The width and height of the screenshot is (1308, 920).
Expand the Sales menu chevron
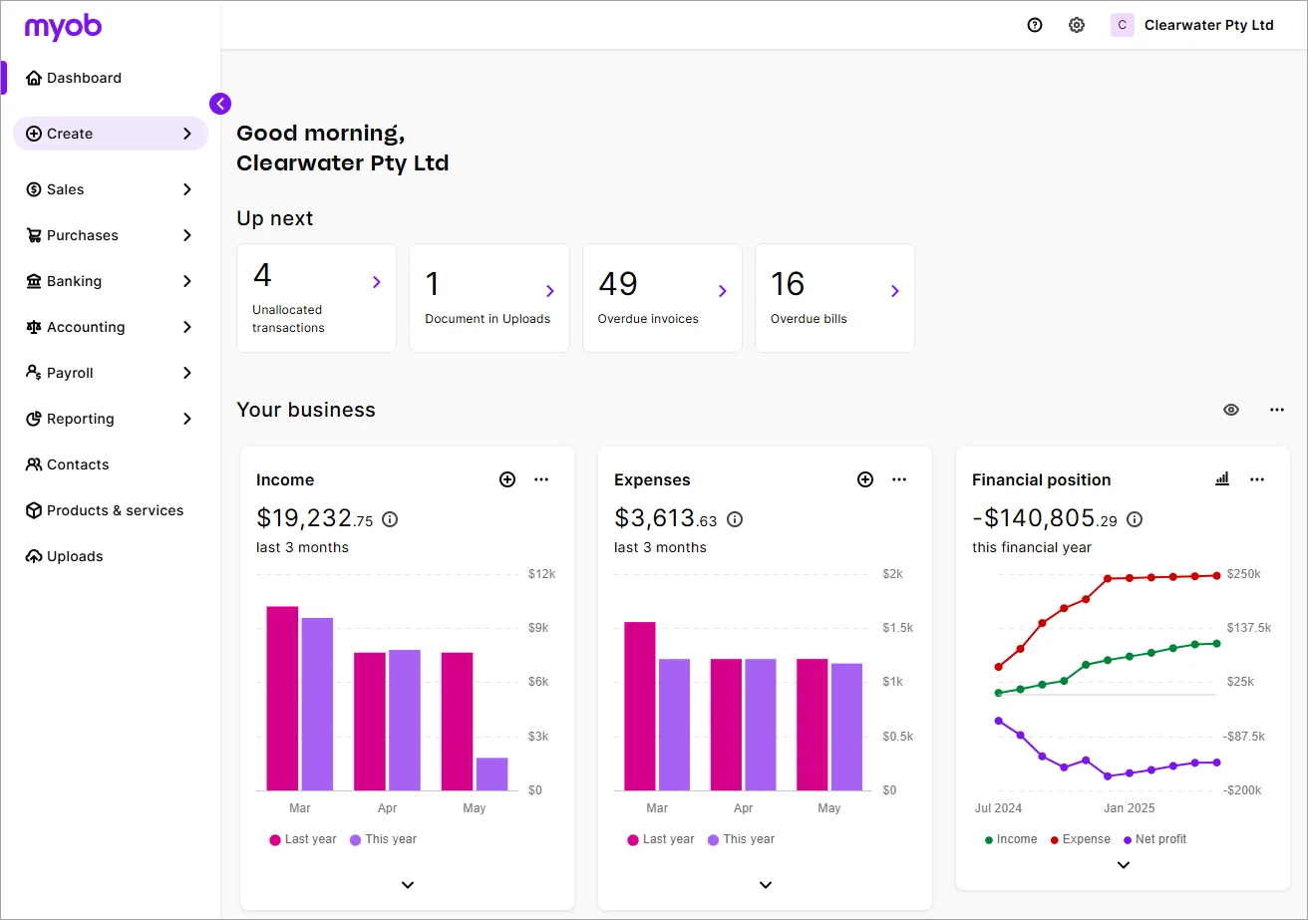coord(187,189)
